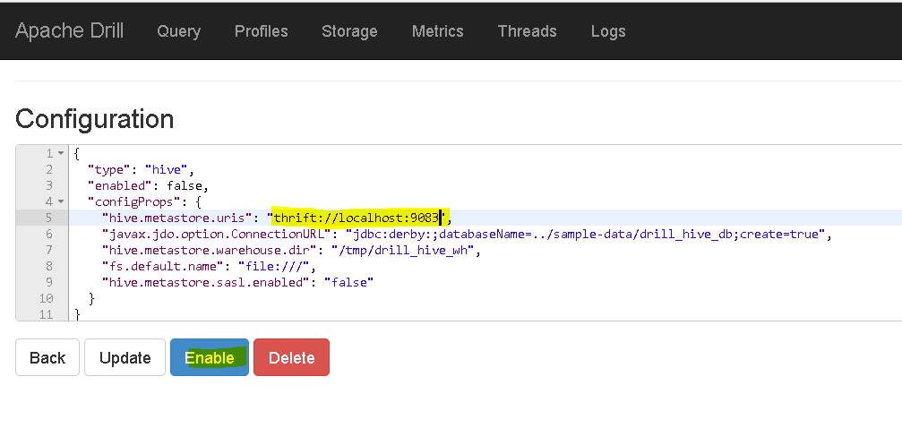This screenshot has width=902, height=445.
Task: Select line number 9 in editor gutter
Action: (49, 282)
